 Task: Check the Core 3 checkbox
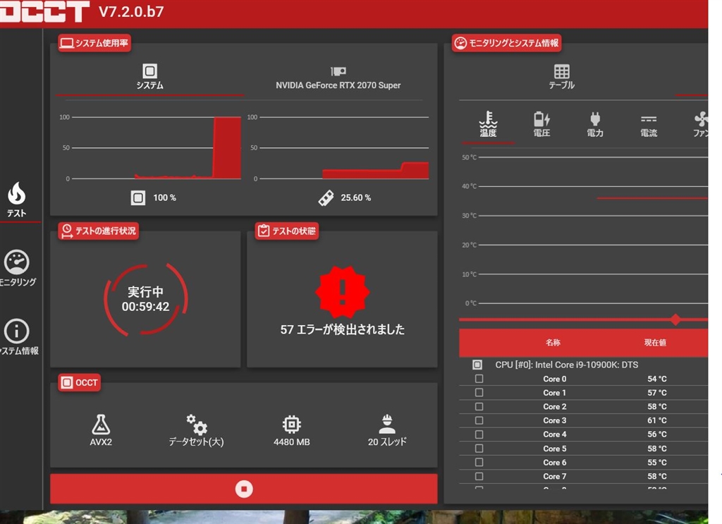(x=479, y=420)
